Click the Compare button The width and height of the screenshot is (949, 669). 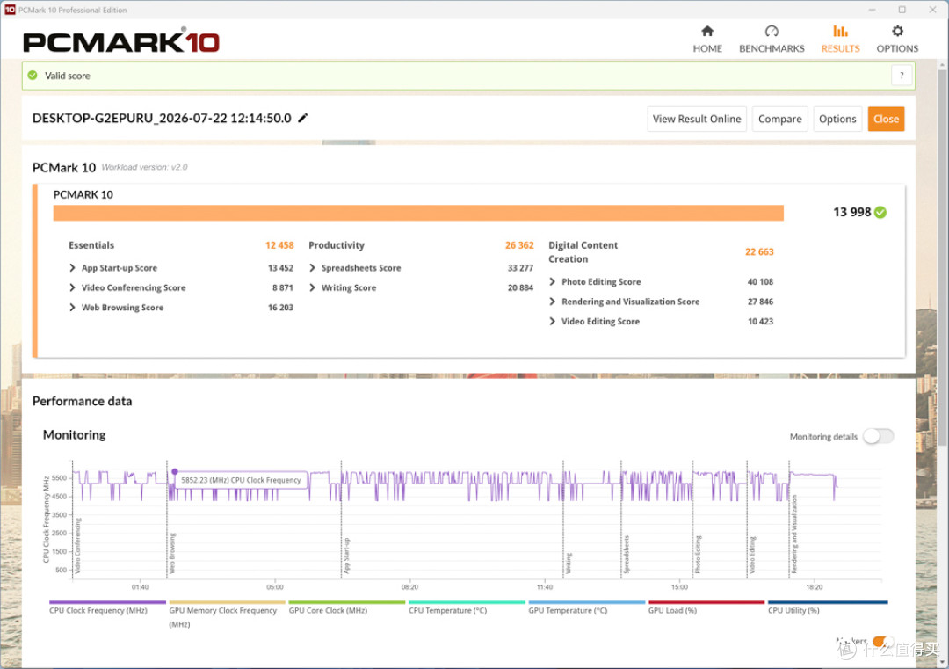tap(779, 119)
